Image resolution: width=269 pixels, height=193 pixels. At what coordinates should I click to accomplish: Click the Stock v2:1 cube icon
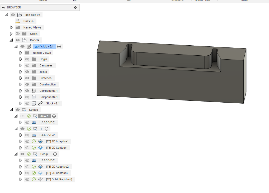[34, 103]
